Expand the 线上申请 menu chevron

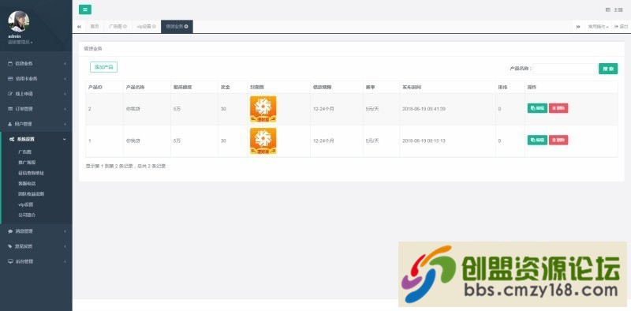pyautogui.click(x=65, y=94)
